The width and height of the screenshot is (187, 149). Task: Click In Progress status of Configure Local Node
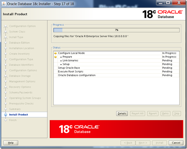point(169,53)
